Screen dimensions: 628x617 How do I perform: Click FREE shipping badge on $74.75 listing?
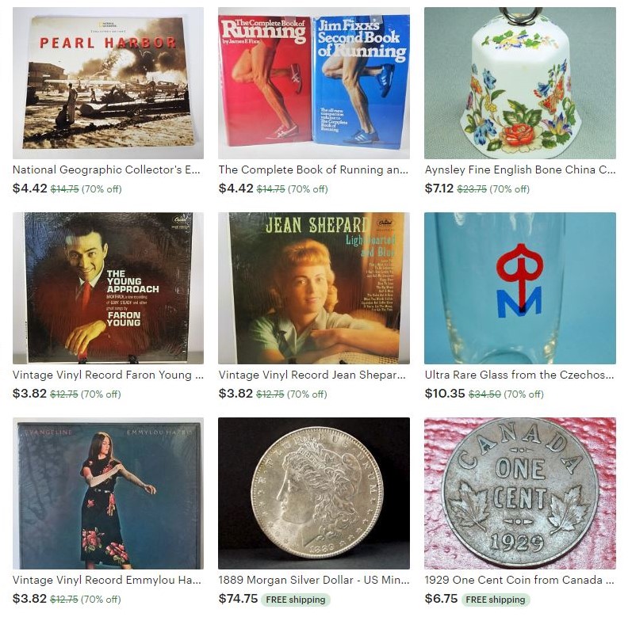click(296, 600)
